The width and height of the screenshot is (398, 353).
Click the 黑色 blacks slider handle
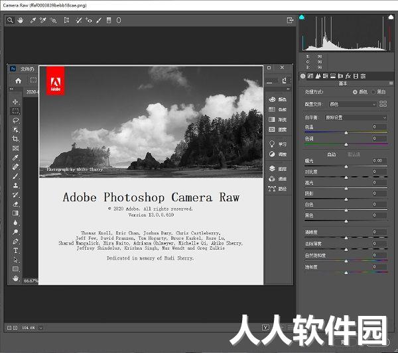346,221
